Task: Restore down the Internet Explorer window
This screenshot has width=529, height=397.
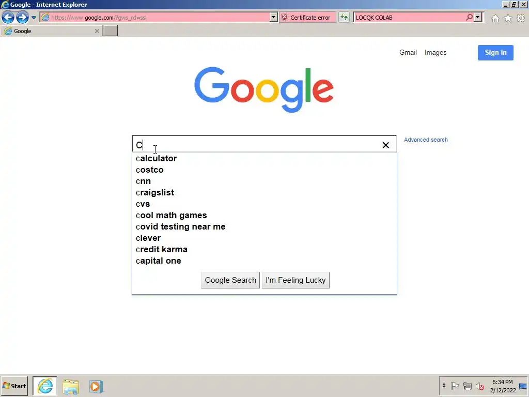Action: (x=514, y=5)
